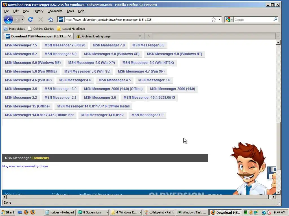Click the grayed Stop loading X icon
The width and height of the screenshot is (289, 216).
pos(41,19)
